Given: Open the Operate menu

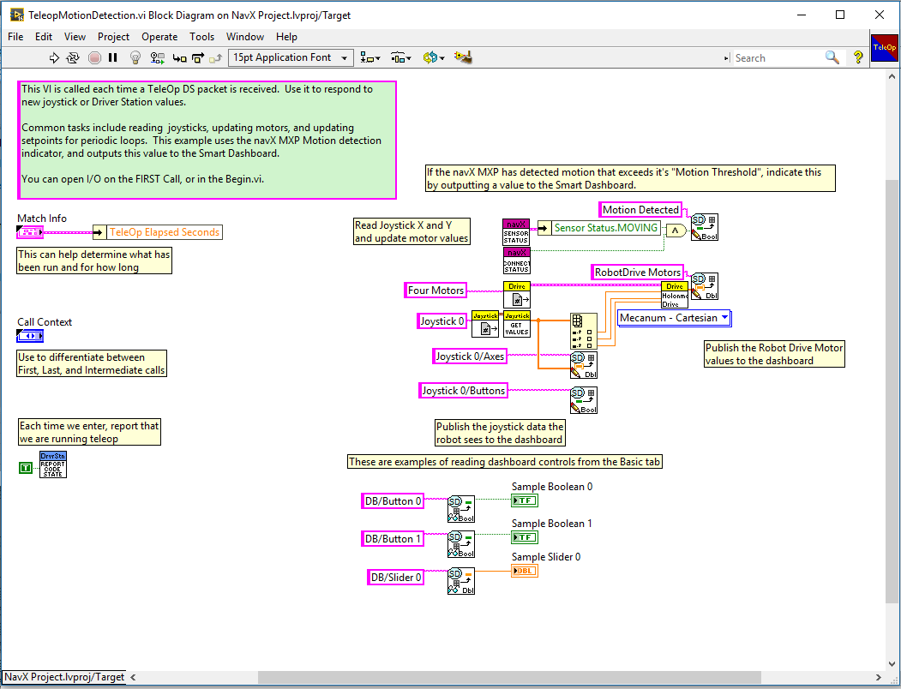Looking at the screenshot, I should click(159, 37).
